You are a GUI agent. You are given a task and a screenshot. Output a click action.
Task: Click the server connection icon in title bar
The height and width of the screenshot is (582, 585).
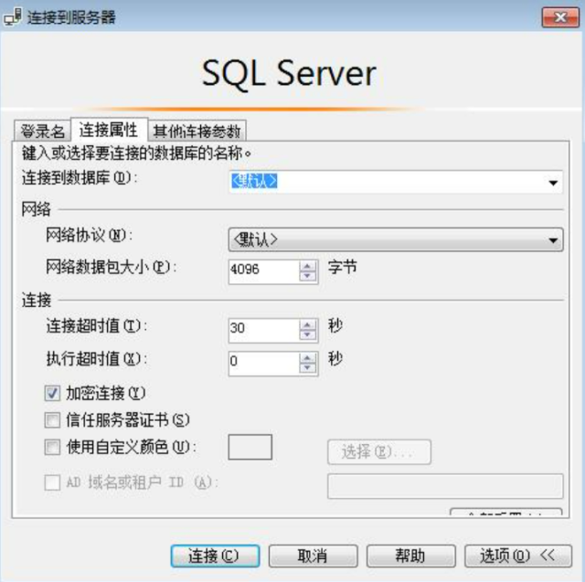click(x=14, y=17)
